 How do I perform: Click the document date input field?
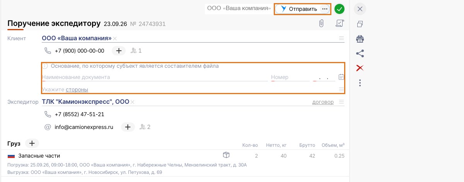click(324, 77)
